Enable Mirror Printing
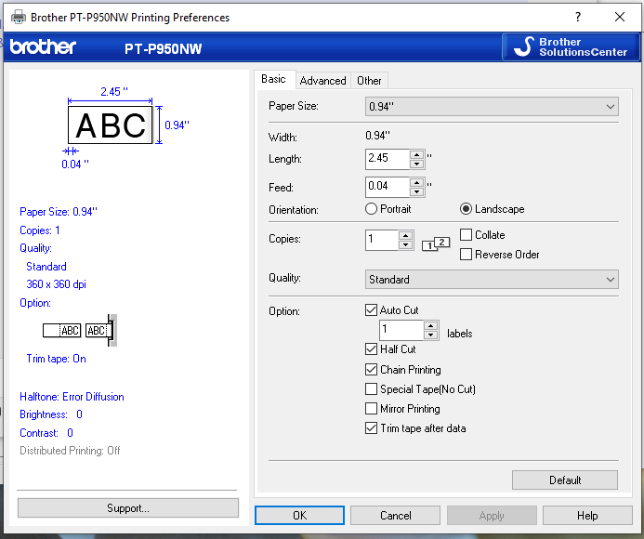The height and width of the screenshot is (539, 644). [371, 408]
